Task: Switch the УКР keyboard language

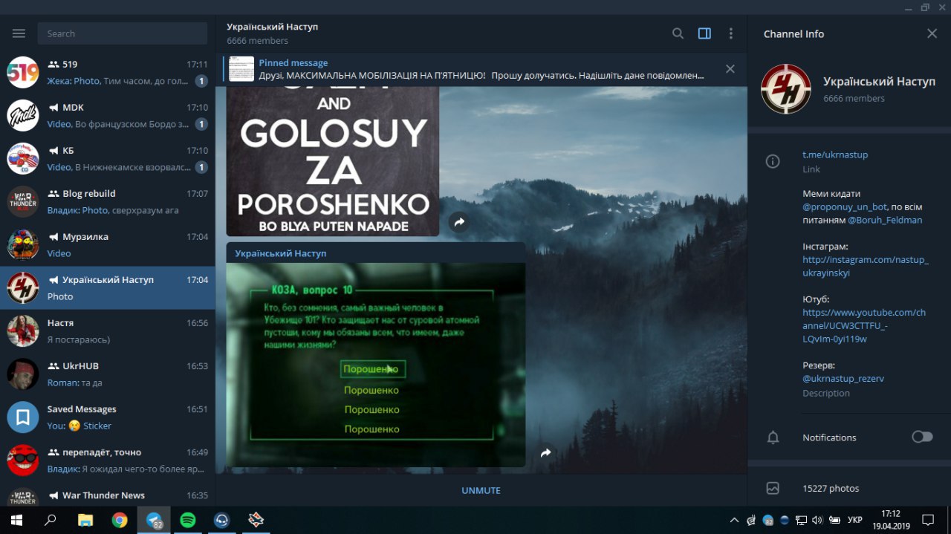Action: (x=855, y=520)
